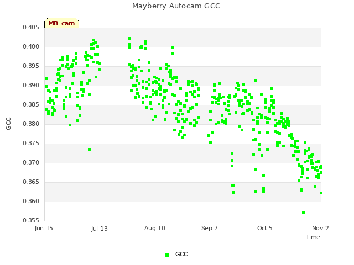Click the 0.380 y-axis value
354x265 pixels.
pyautogui.click(x=31, y=124)
